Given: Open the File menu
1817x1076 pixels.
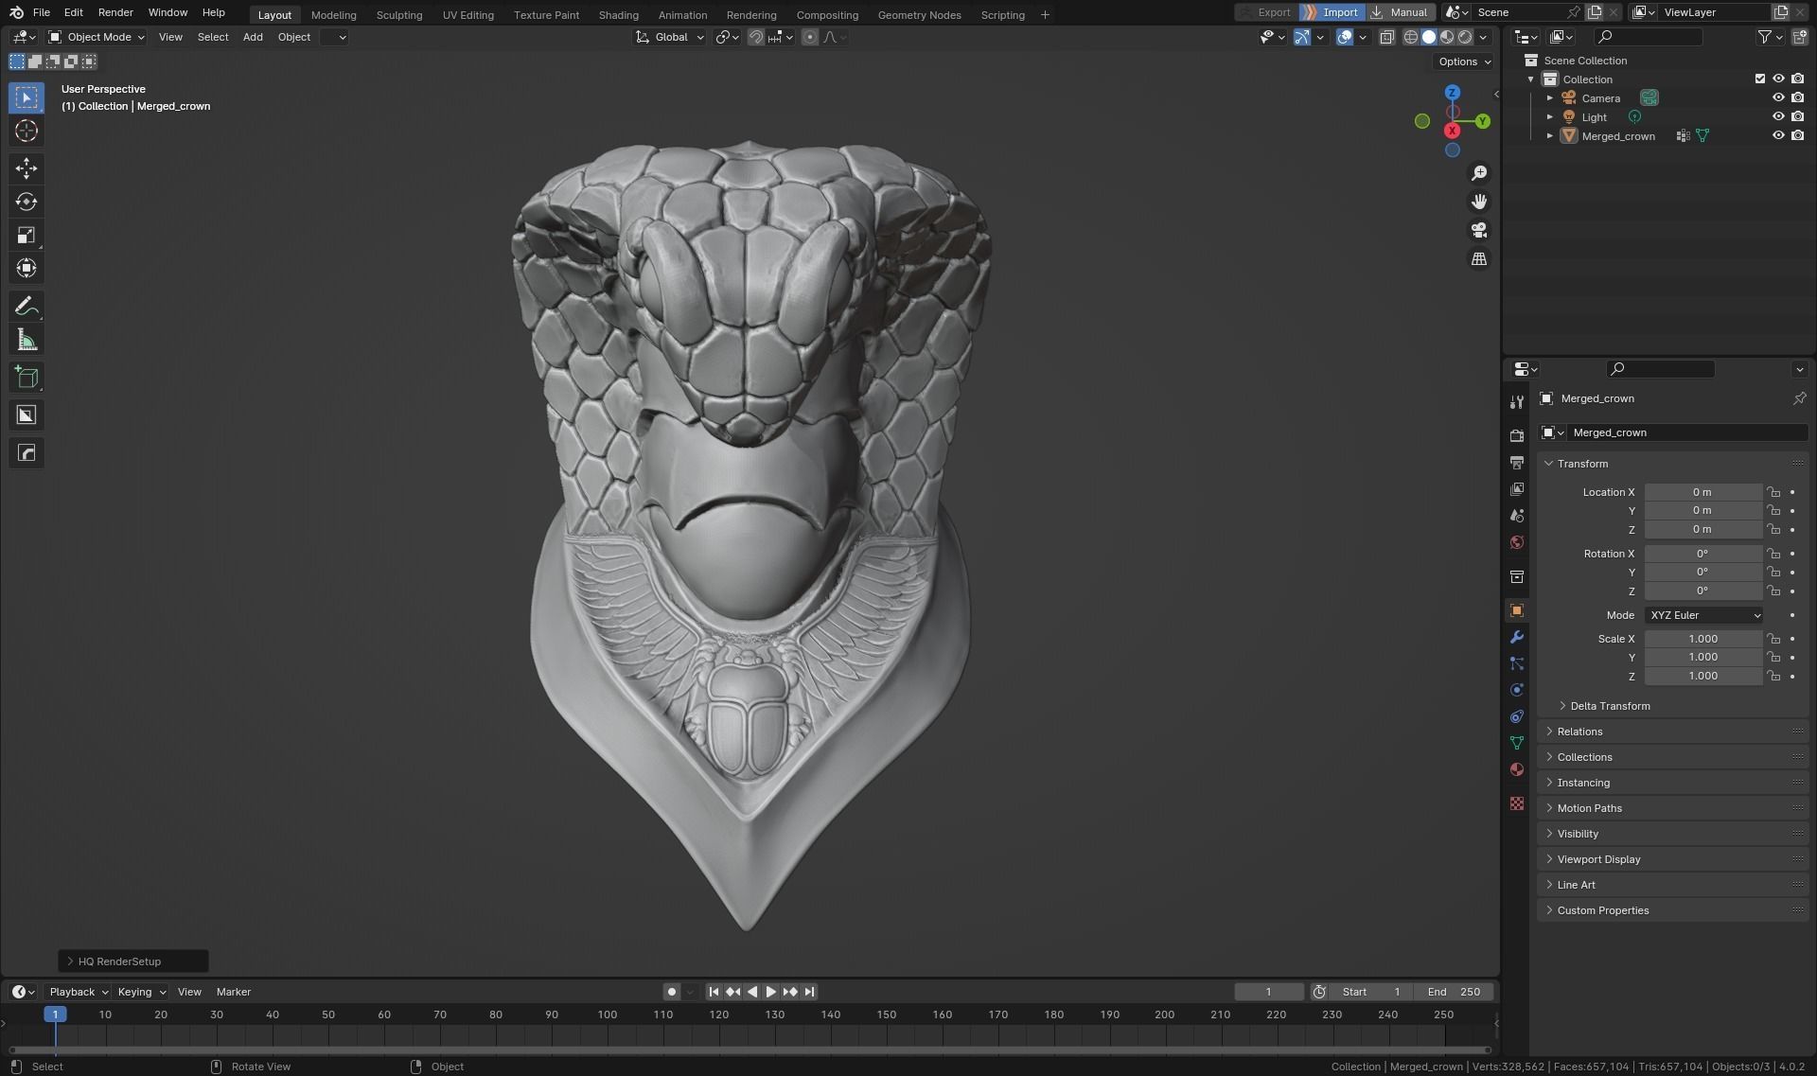Looking at the screenshot, I should tap(41, 12).
